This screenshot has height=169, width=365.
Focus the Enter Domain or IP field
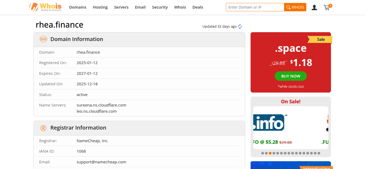pyautogui.click(x=255, y=7)
